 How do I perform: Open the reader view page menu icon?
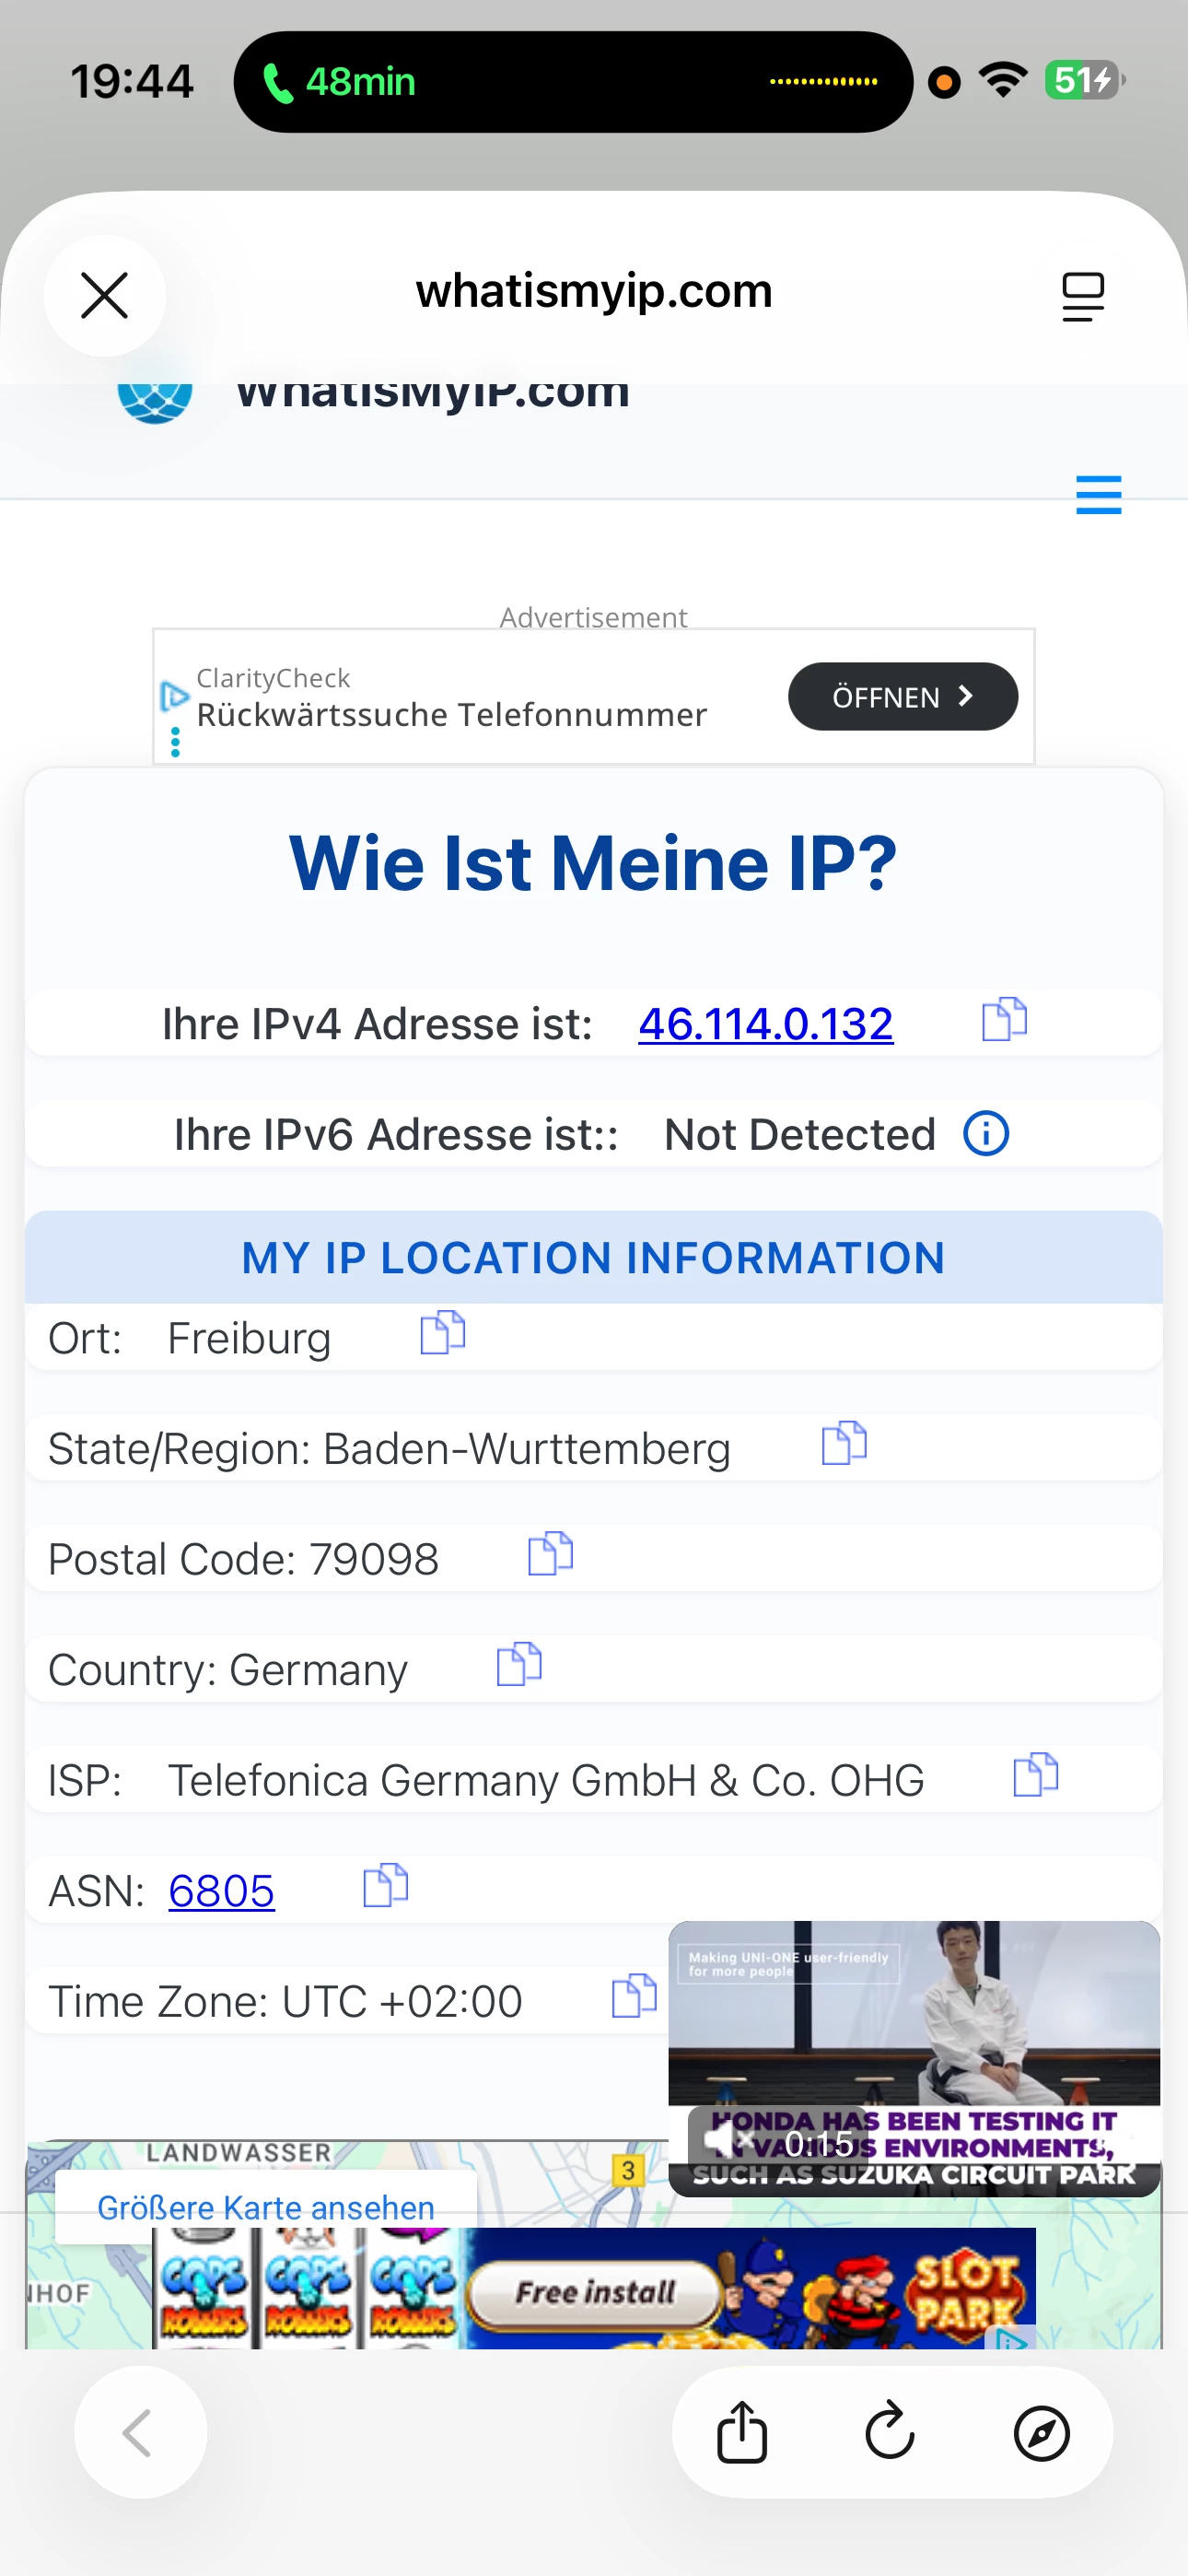coord(1082,296)
